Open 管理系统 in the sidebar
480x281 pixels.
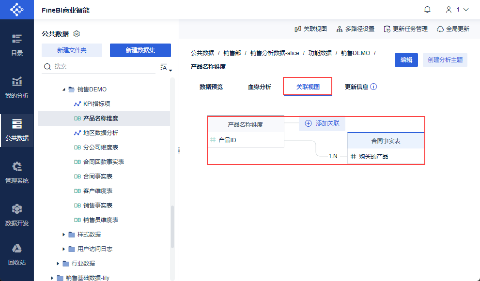click(17, 173)
